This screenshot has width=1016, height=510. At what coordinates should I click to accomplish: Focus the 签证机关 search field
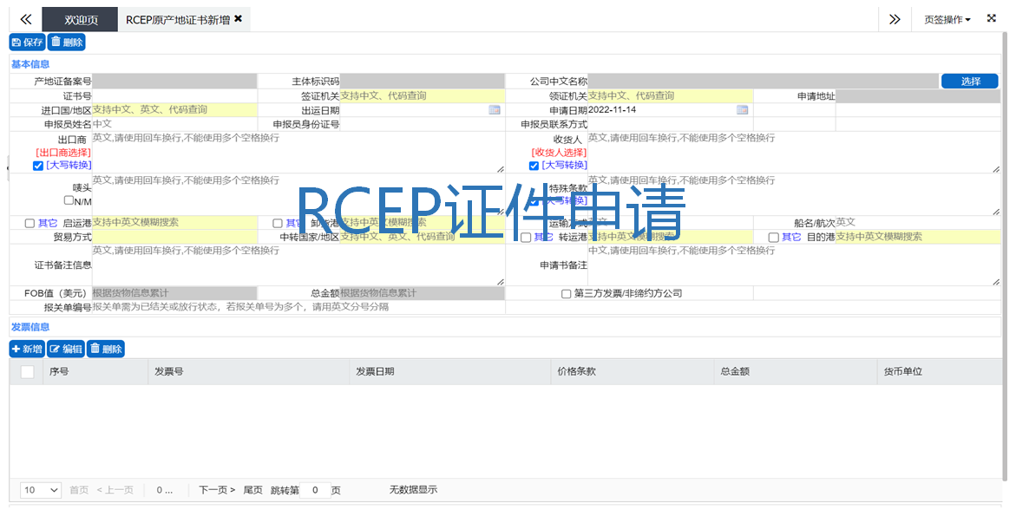coord(422,96)
